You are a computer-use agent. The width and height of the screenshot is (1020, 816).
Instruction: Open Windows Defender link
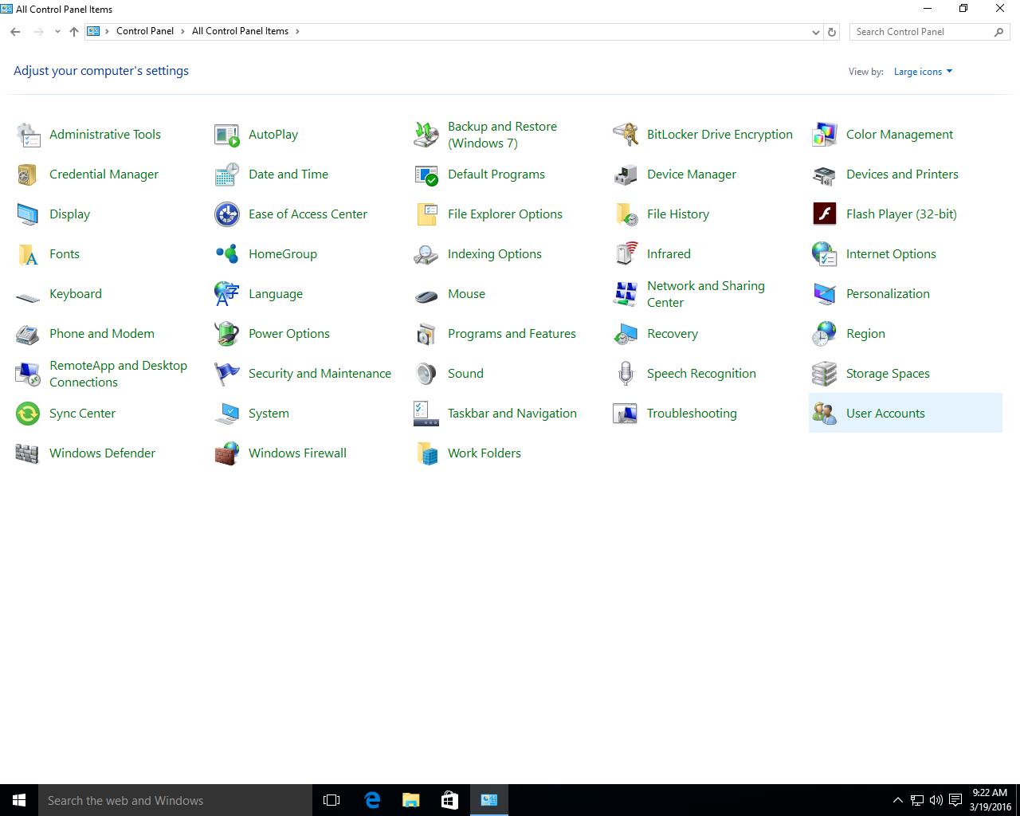(102, 453)
